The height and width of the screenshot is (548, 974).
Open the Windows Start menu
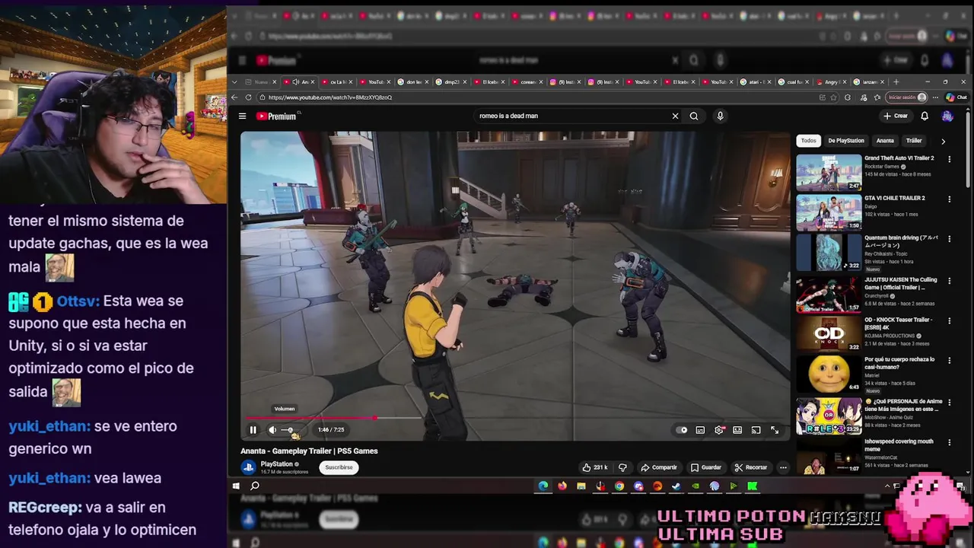(x=236, y=486)
